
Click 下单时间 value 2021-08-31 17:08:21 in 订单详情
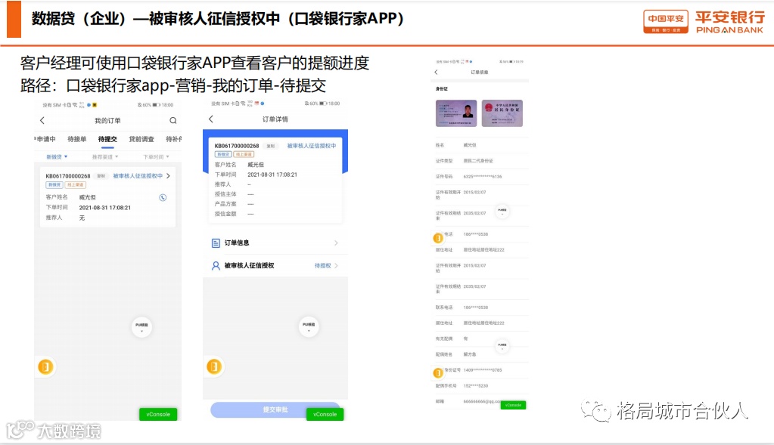pyautogui.click(x=272, y=175)
